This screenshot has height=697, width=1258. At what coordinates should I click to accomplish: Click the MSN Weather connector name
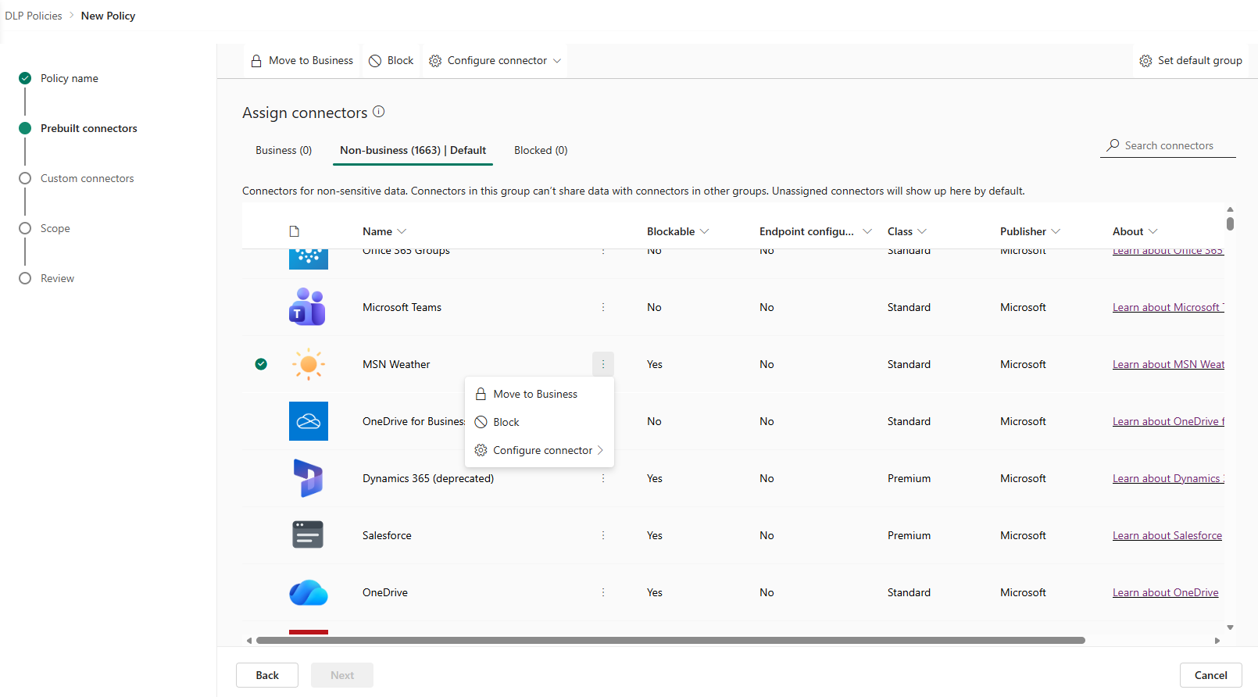coord(396,364)
